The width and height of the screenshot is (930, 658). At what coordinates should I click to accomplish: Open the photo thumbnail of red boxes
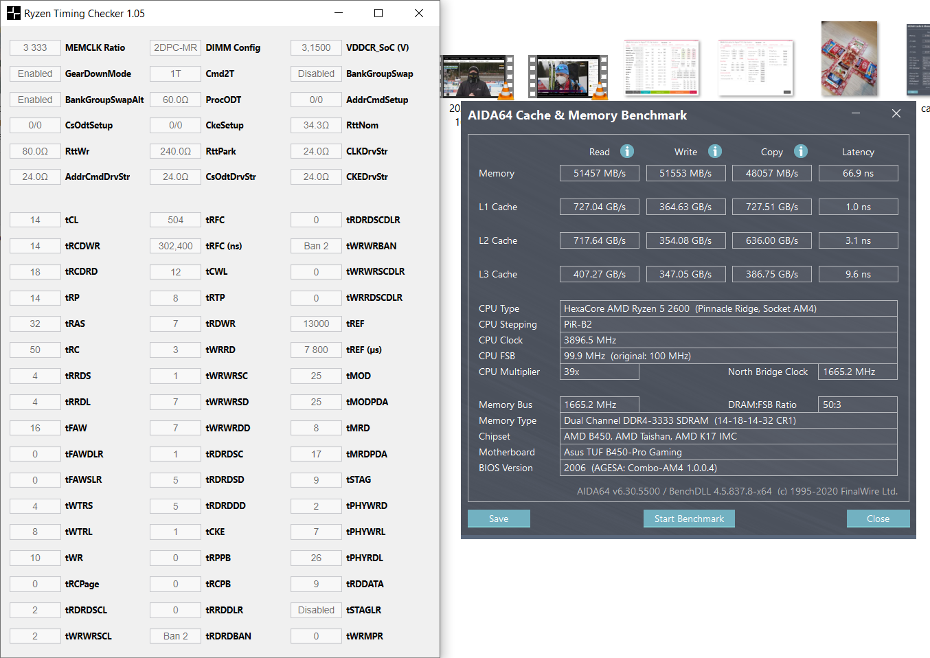pos(850,58)
